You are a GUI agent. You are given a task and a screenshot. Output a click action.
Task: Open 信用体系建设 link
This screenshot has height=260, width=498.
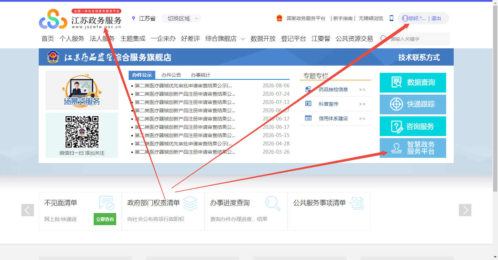coord(333,118)
